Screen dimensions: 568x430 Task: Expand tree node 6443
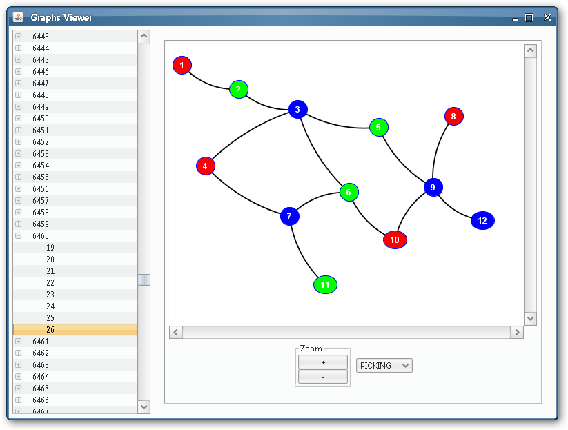18,37
